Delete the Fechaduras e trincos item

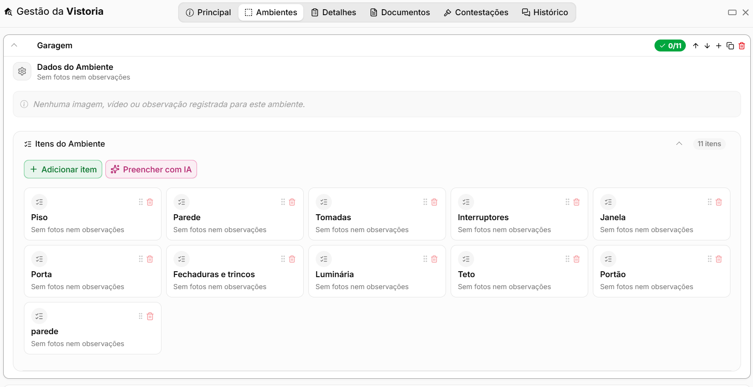click(292, 259)
